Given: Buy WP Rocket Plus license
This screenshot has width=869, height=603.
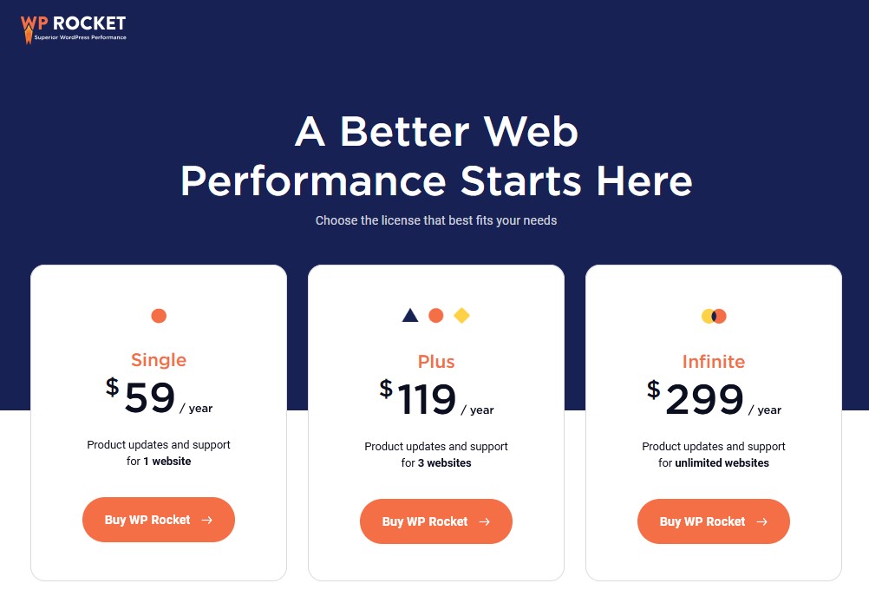Looking at the screenshot, I should pos(436,521).
